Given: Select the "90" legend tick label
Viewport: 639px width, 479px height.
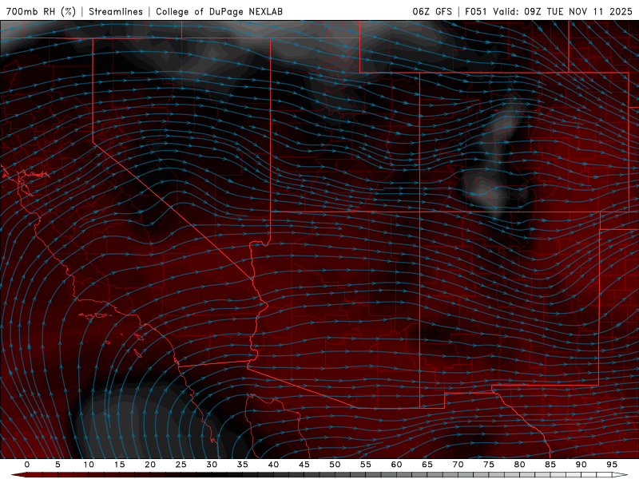Looking at the screenshot, I should pyautogui.click(x=581, y=465).
